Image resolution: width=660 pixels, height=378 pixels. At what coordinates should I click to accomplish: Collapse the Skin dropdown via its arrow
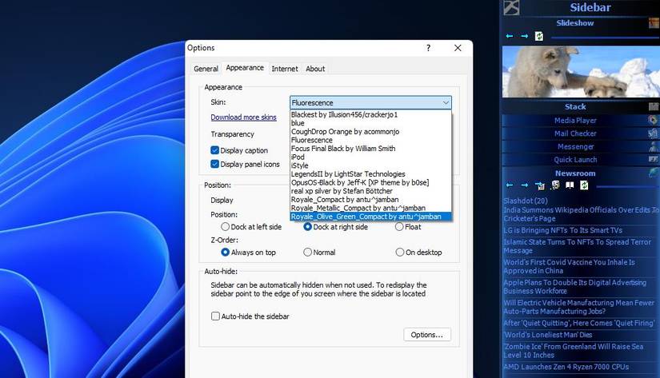click(x=445, y=103)
